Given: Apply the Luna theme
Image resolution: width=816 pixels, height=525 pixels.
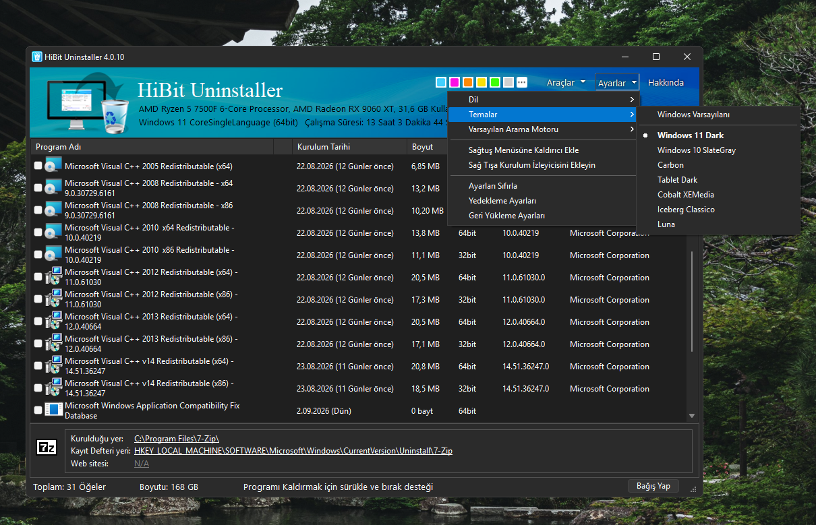Looking at the screenshot, I should [x=718, y=224].
